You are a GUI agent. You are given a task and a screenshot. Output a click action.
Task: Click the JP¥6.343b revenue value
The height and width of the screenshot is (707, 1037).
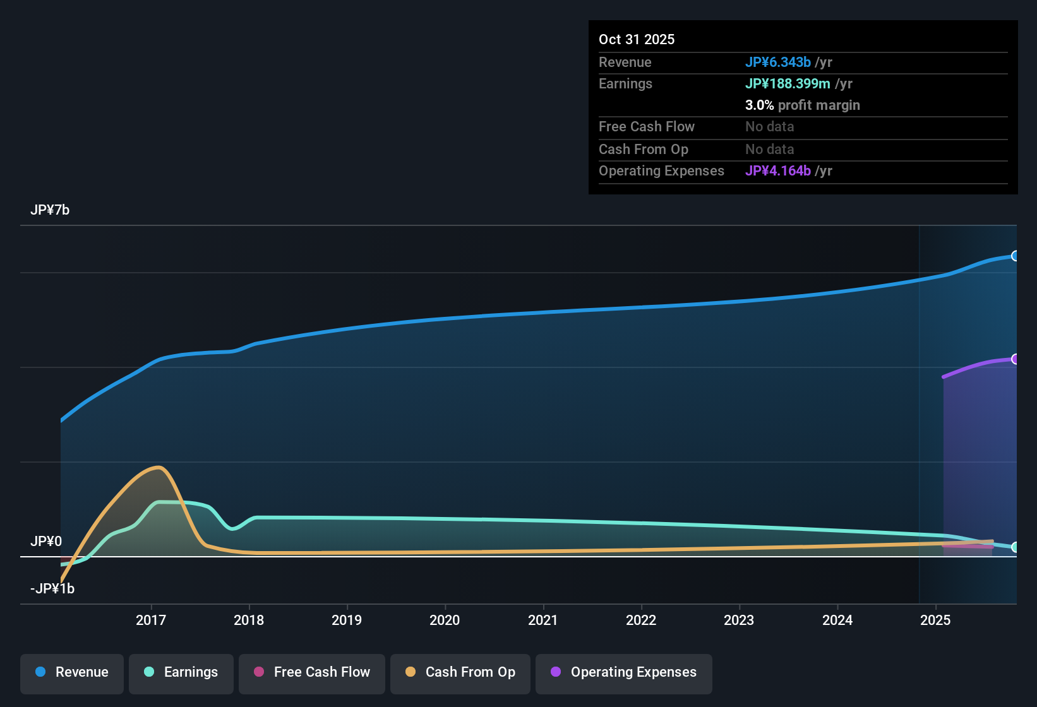click(x=779, y=62)
